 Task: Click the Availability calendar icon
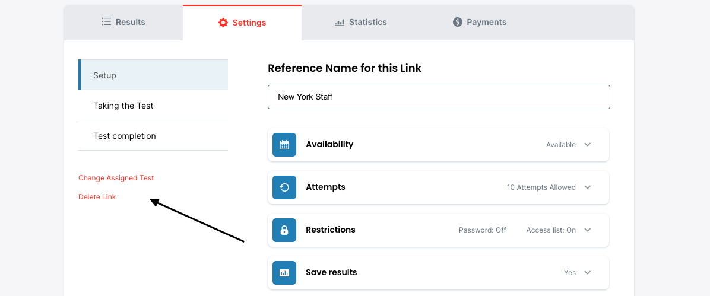(x=284, y=145)
